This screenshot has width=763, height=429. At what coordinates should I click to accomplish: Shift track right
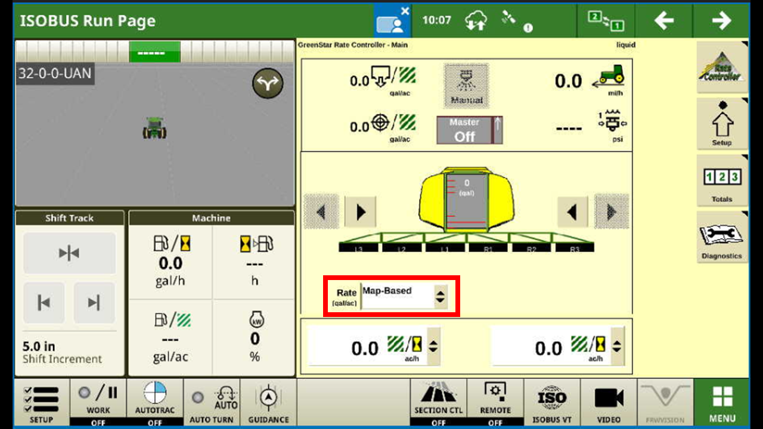[x=94, y=303]
